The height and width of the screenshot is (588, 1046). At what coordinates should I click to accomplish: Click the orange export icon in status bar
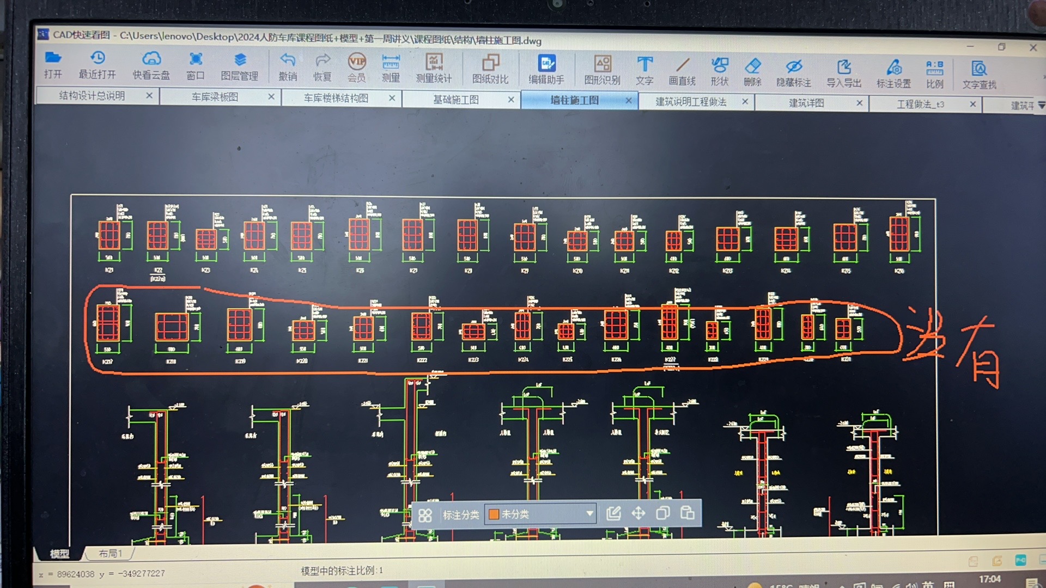coord(997,561)
